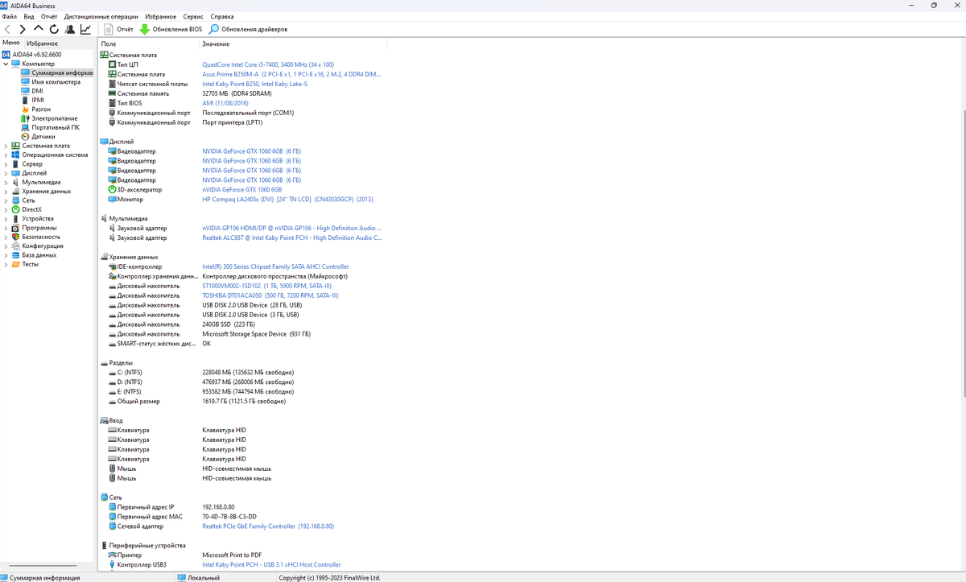This screenshot has height=582, width=966.
Task: Open user management via the person icon
Action: (x=69, y=29)
